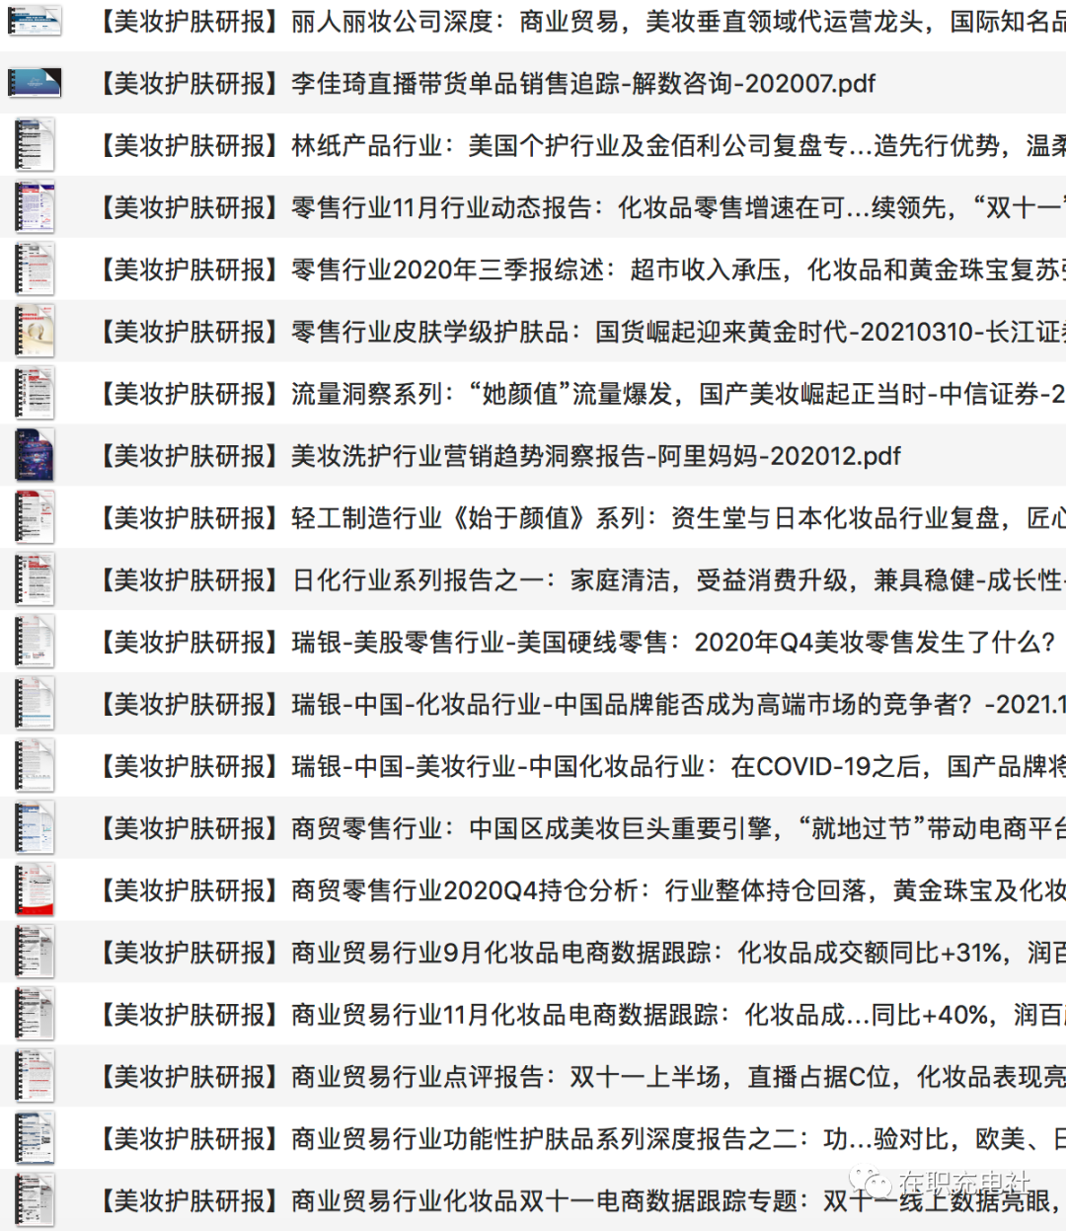The height and width of the screenshot is (1231, 1066).
Task: Click the thumbnail for 日化行业系列报告之一
Action: click(35, 580)
